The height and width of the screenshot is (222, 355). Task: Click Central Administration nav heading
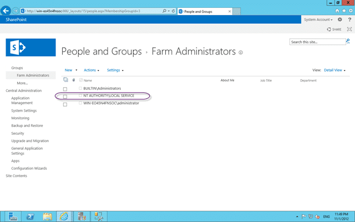coord(23,90)
